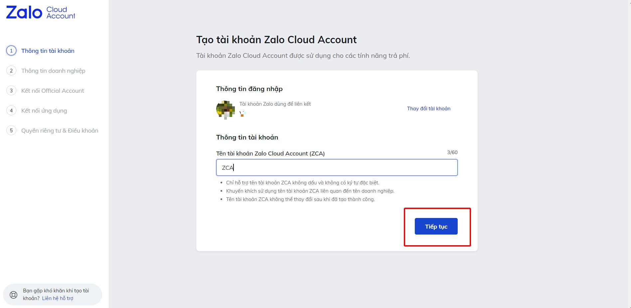Click the linked Zalo account avatar
Screen dimensions: 631x308
point(226,109)
